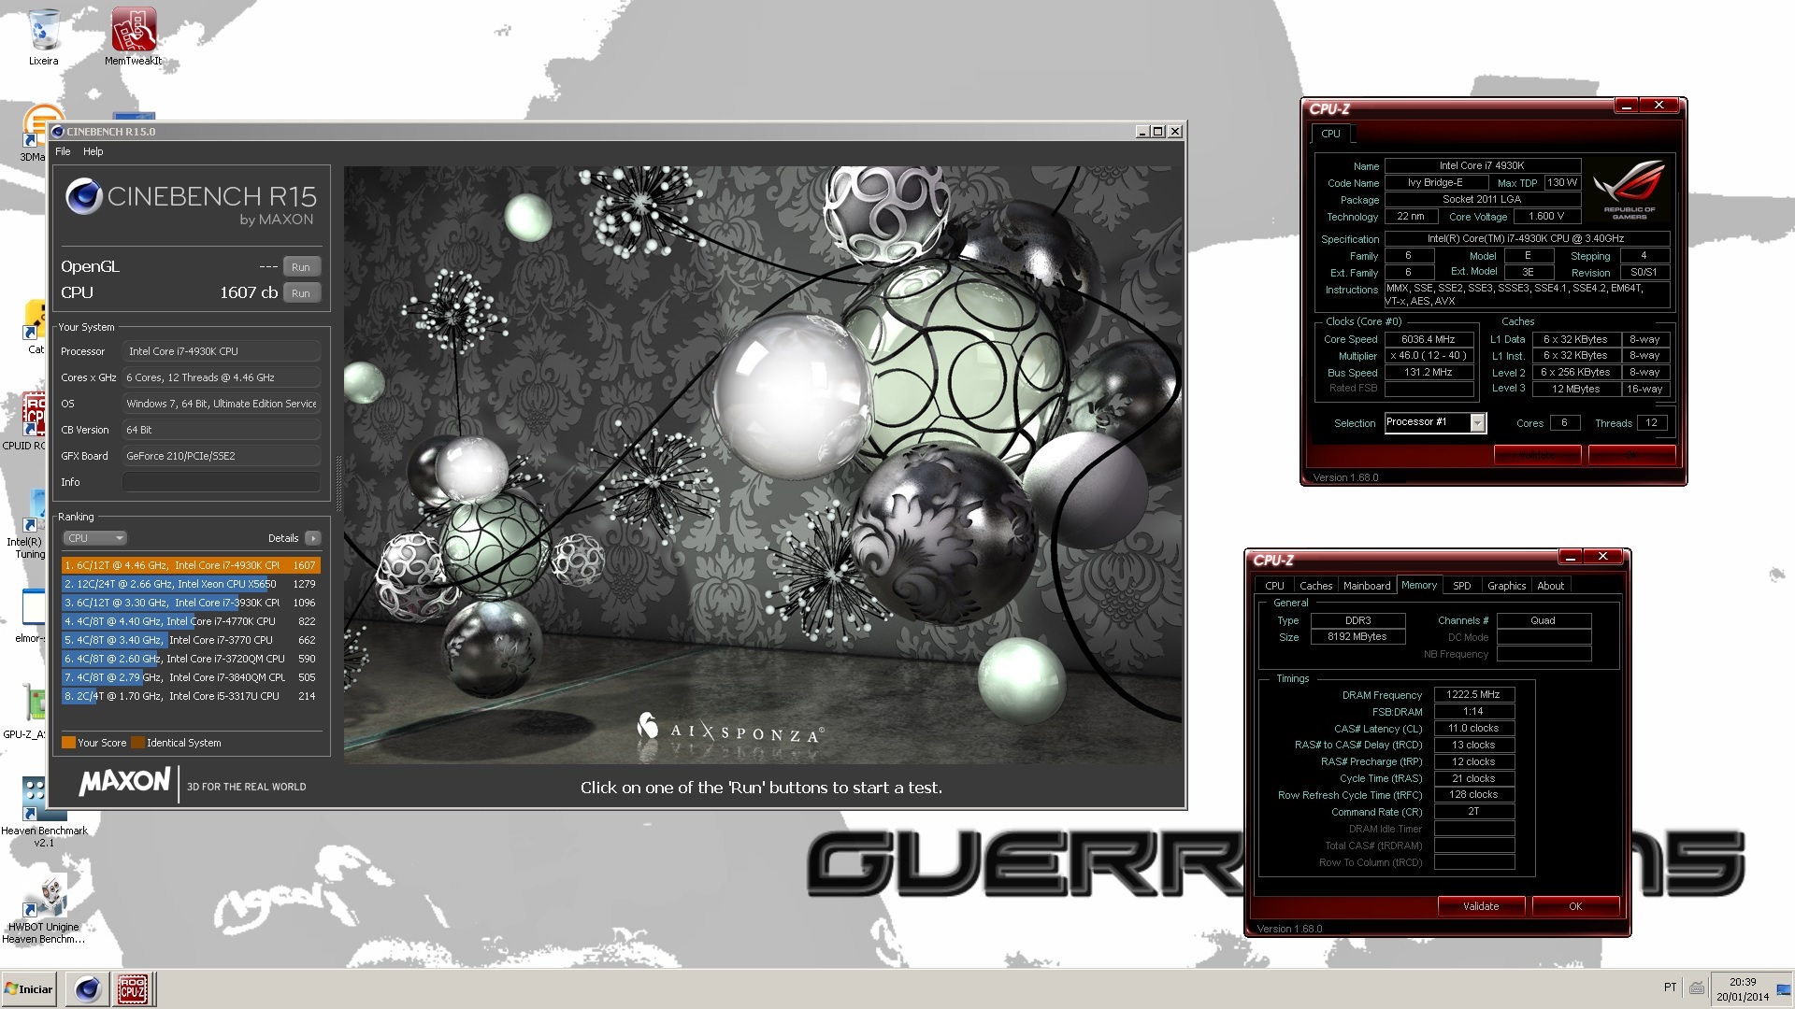Select ranking row 5 i7-3770
Screen dimensions: 1795x1009
(x=191, y=640)
